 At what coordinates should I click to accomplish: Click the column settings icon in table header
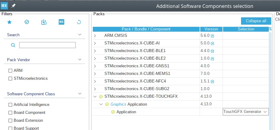pyautogui.click(x=270, y=29)
